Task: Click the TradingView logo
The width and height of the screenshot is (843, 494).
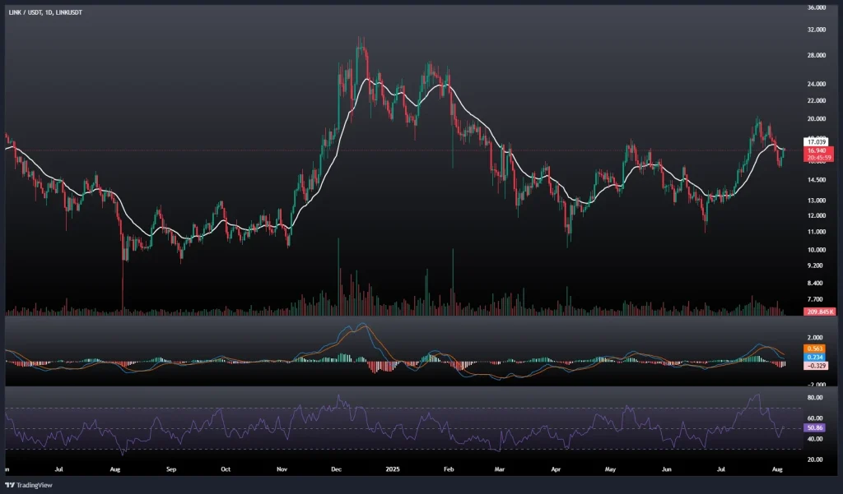Action: (x=29, y=484)
